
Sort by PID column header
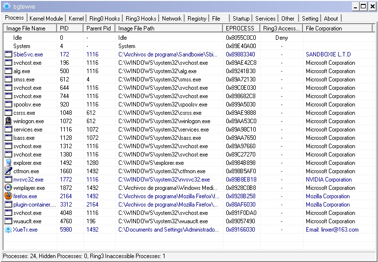point(70,28)
